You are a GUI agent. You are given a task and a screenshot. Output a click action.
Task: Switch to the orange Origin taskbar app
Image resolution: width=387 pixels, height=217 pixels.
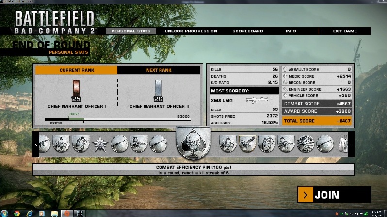66,213
